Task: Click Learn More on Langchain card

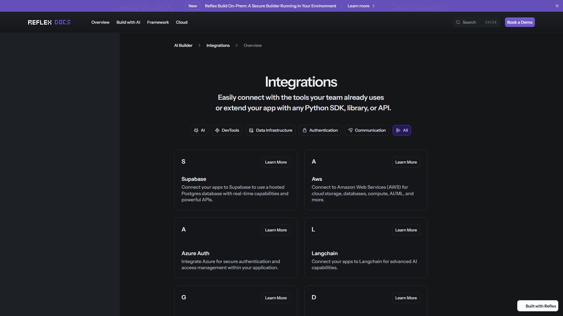Action: (x=406, y=230)
